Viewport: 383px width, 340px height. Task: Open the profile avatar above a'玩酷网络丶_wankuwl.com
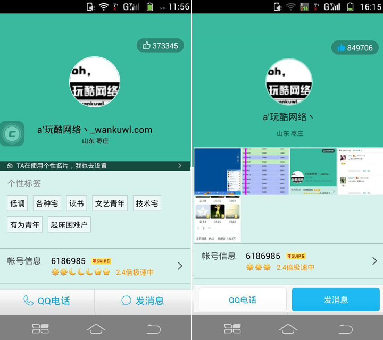point(95,82)
